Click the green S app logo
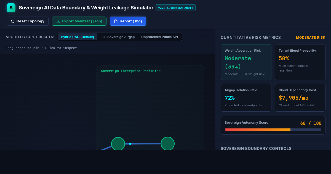This screenshot has width=331, height=174. 11,8
